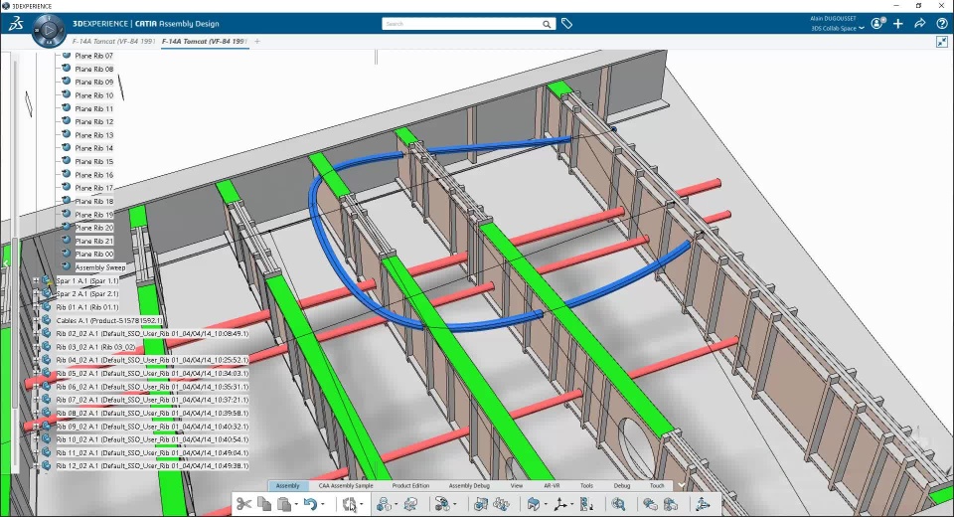Expand the action bar chevron after Touch
Image resolution: width=954 pixels, height=517 pixels.
coord(682,485)
